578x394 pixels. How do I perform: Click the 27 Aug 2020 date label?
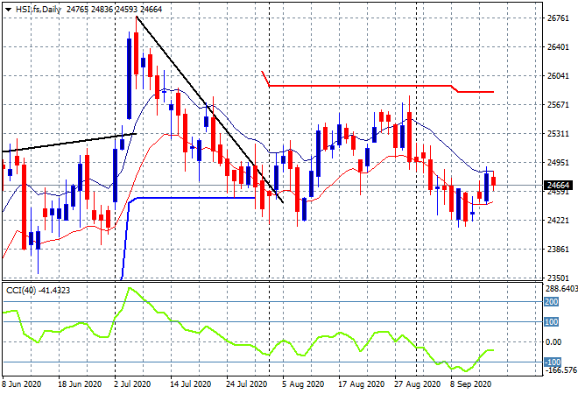point(418,384)
